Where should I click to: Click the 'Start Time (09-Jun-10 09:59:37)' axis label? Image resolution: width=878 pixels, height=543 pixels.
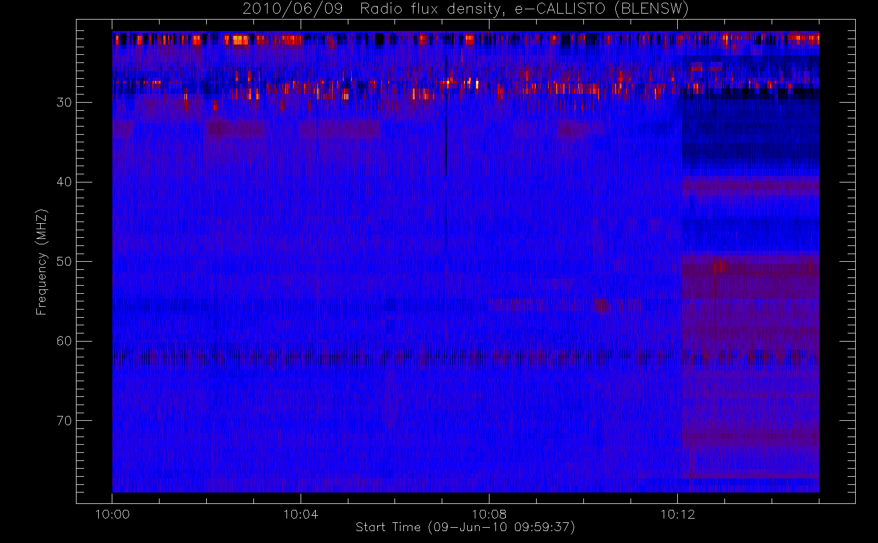465,527
